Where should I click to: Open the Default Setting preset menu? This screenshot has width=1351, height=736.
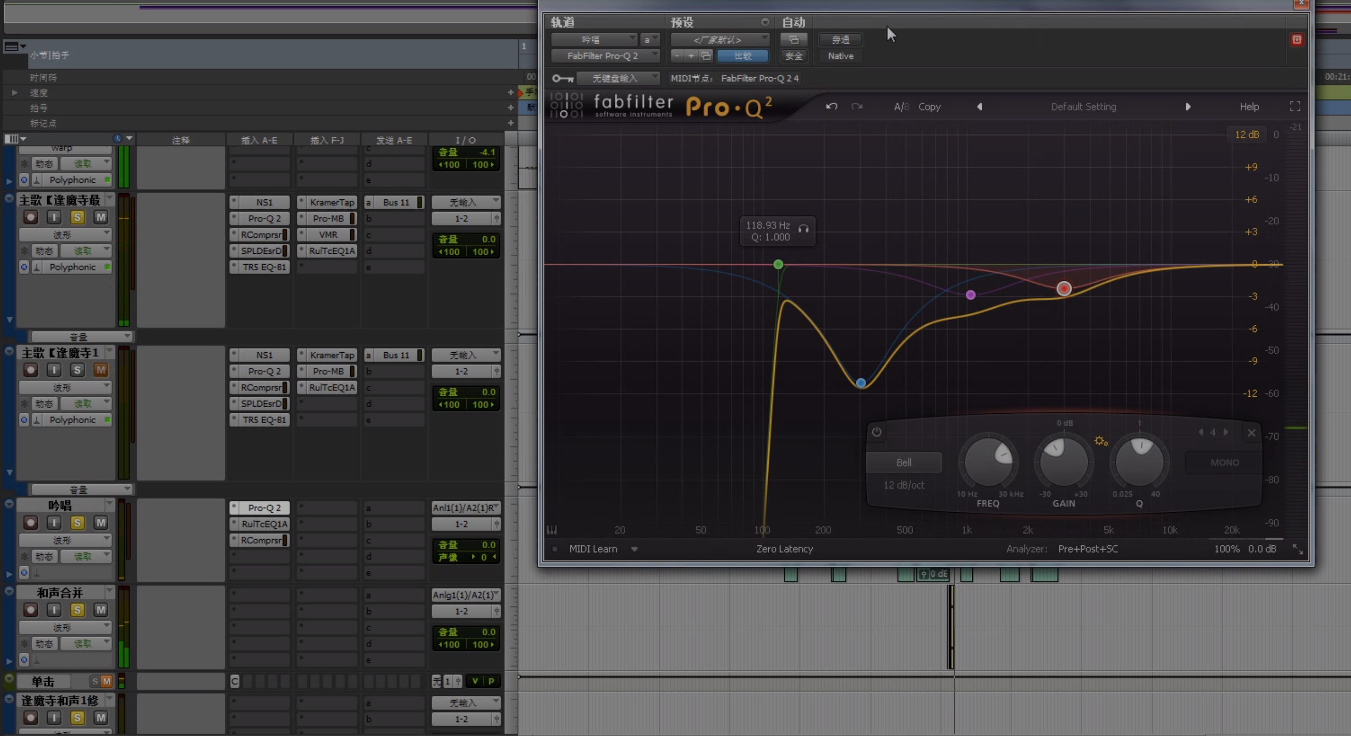[1083, 106]
